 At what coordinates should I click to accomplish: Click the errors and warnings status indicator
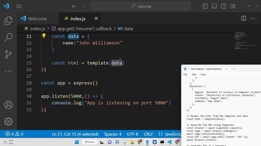(x=14, y=134)
